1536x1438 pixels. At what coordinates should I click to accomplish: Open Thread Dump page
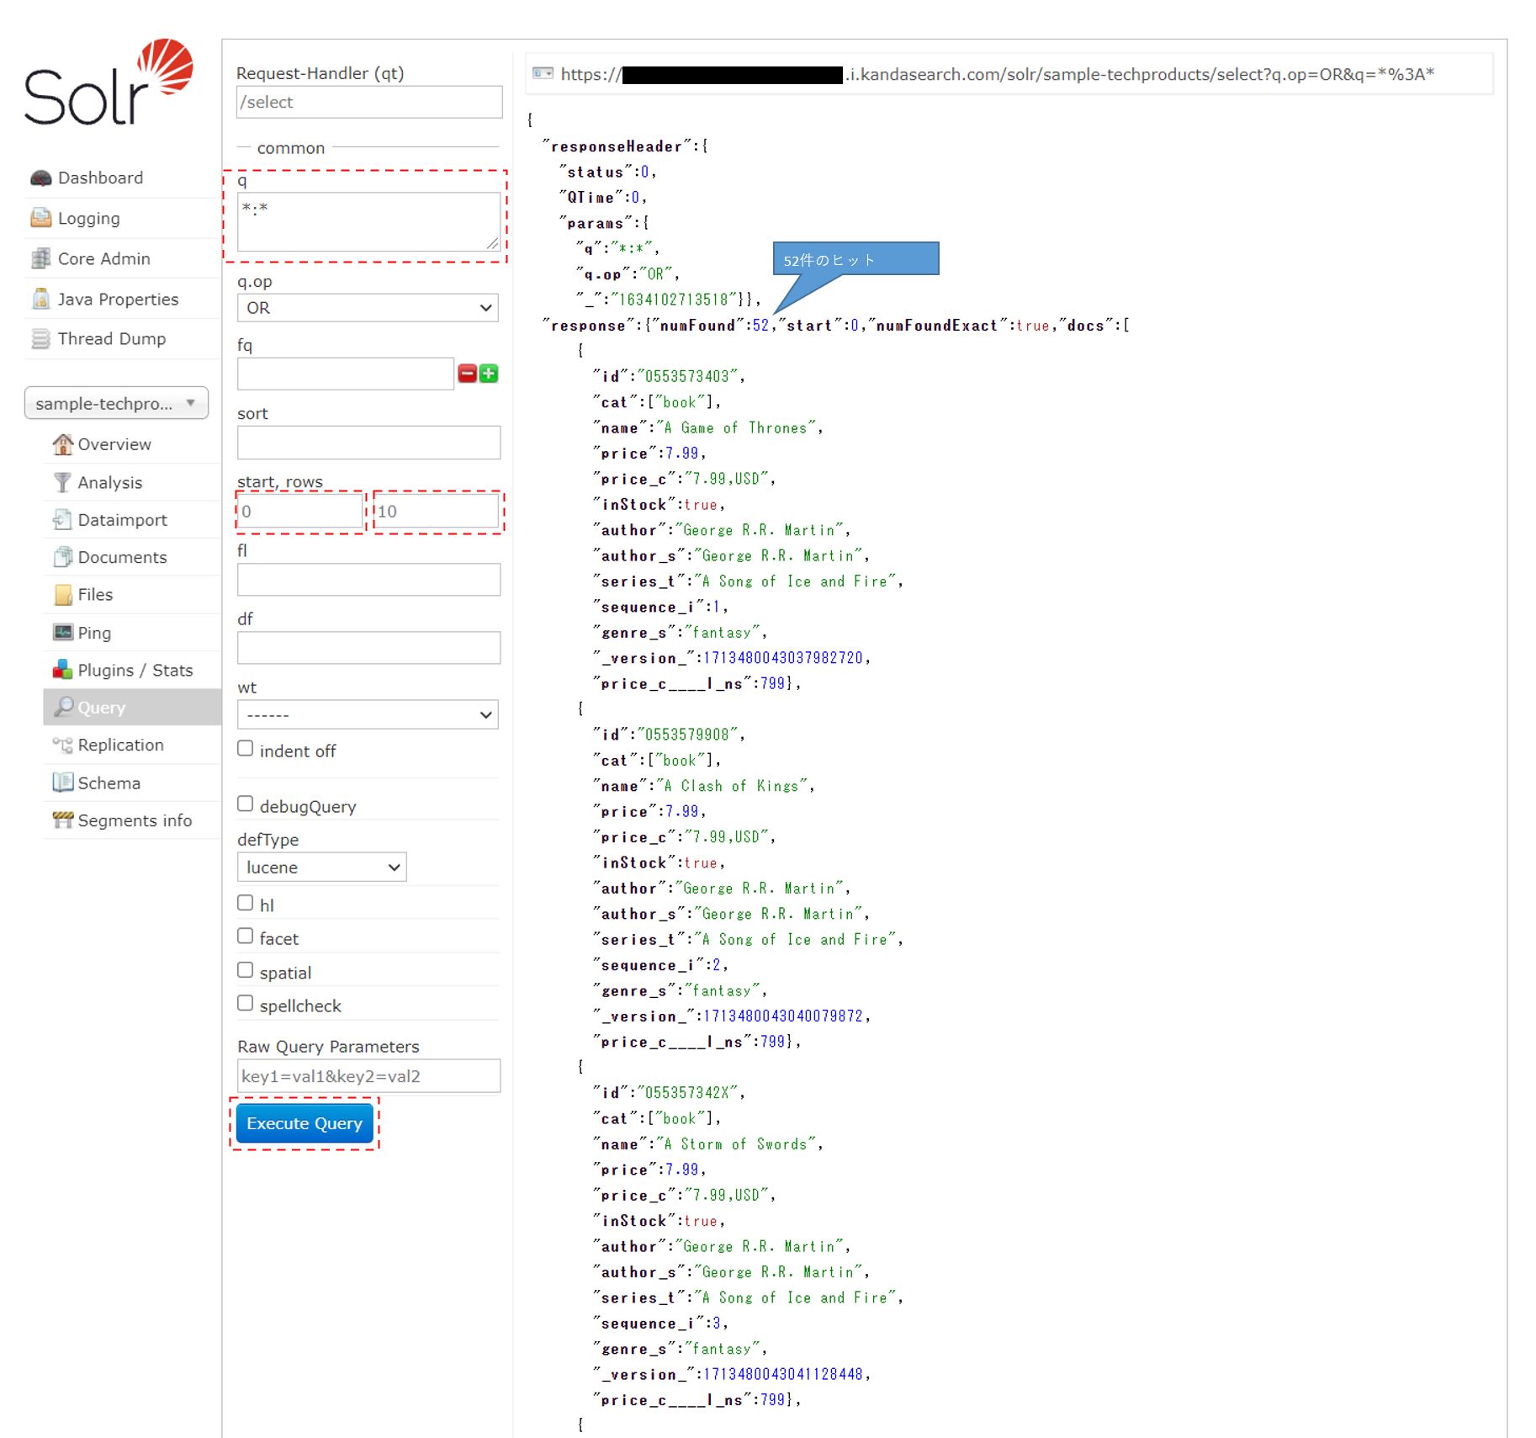(112, 339)
